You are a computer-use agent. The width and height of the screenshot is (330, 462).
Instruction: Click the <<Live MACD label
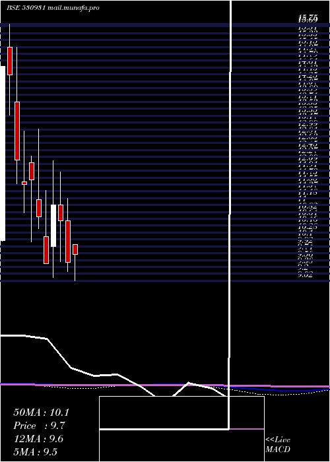[278, 445]
